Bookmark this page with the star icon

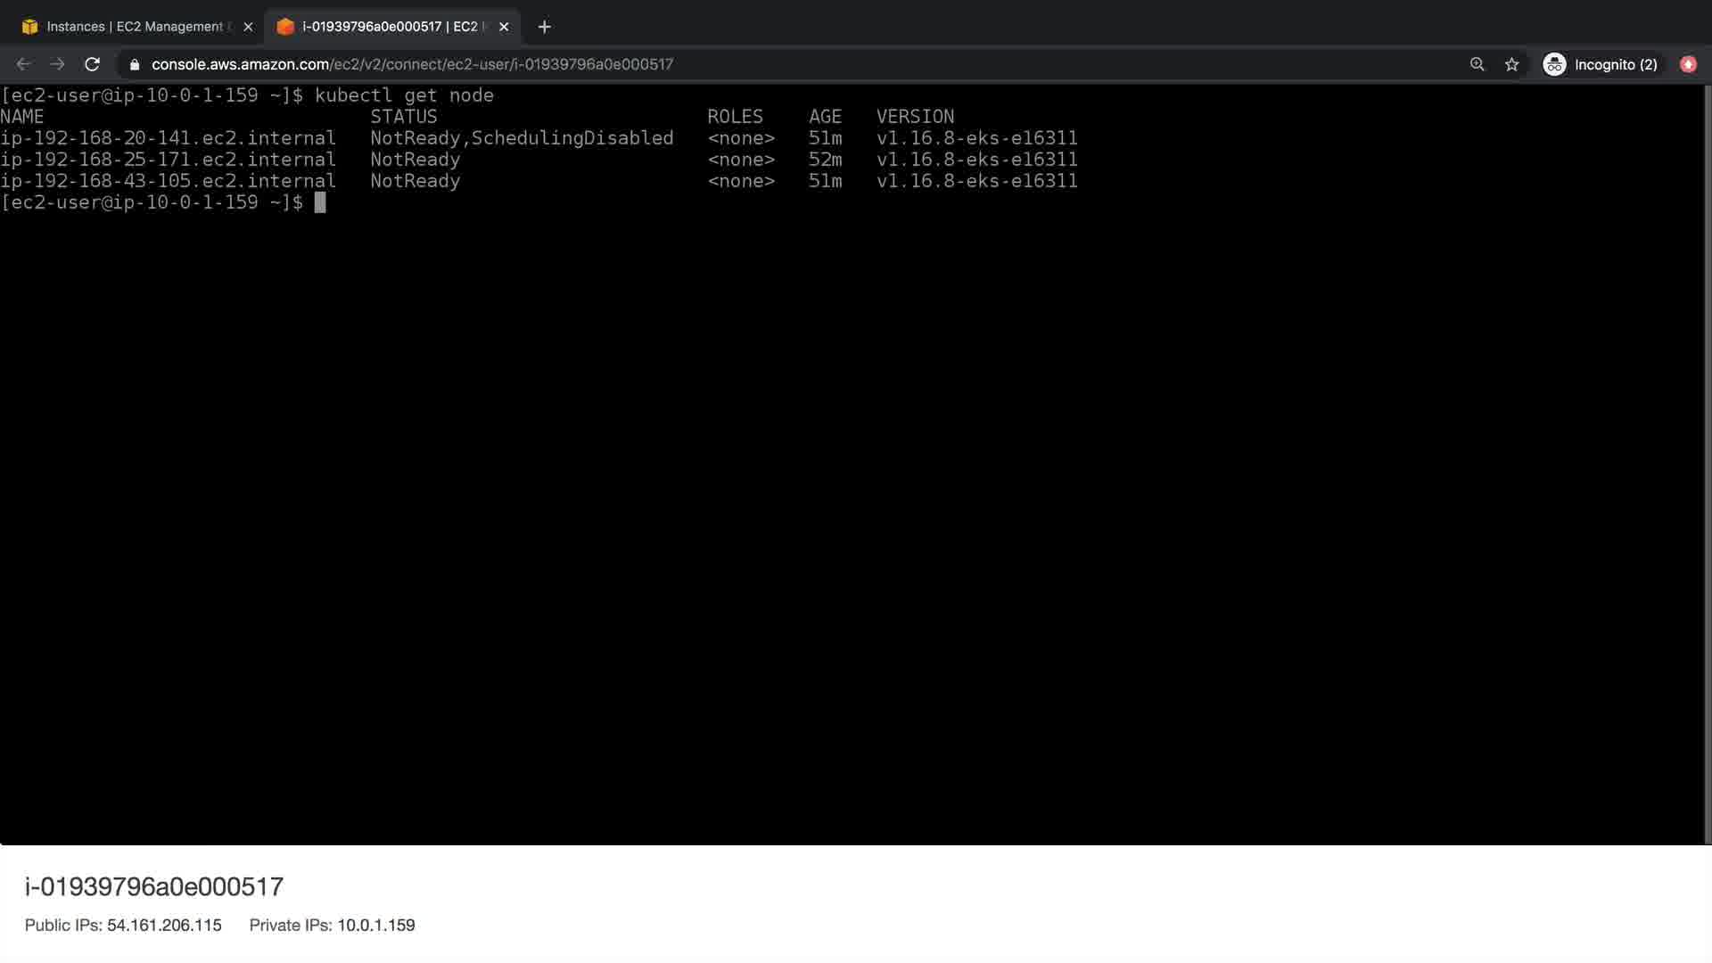1511,64
